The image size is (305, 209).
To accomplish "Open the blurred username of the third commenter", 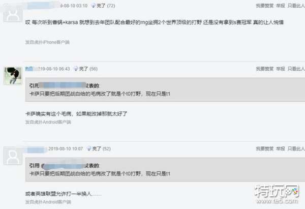I will click(x=36, y=150).
